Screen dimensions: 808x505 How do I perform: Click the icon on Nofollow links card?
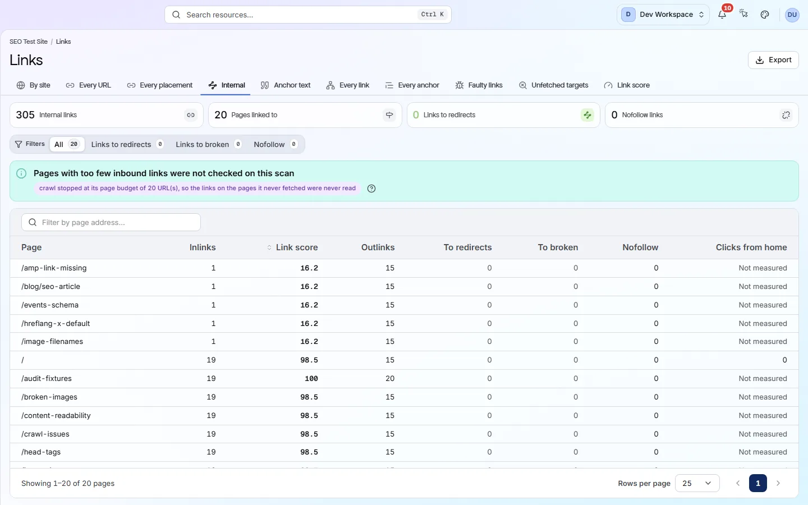click(x=786, y=115)
